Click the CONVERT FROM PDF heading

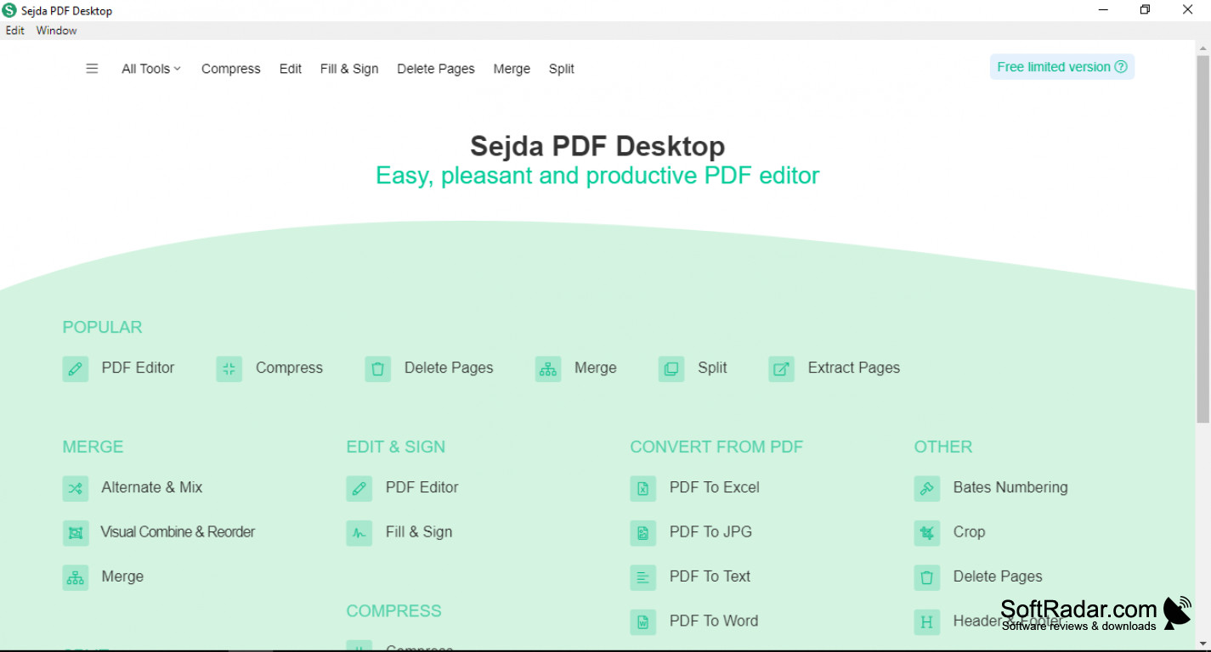coord(716,447)
